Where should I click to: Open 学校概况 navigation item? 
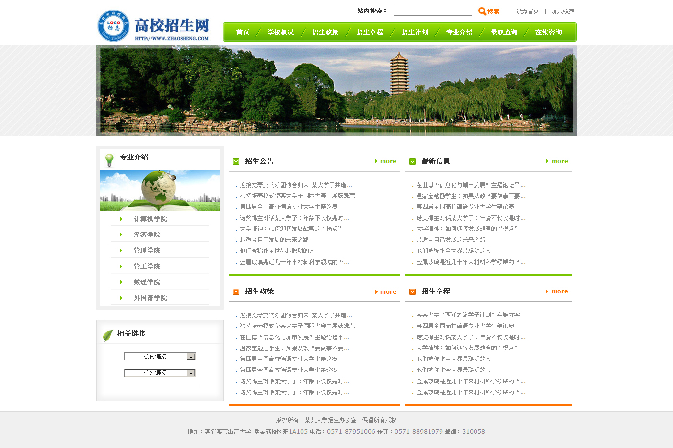(x=281, y=33)
